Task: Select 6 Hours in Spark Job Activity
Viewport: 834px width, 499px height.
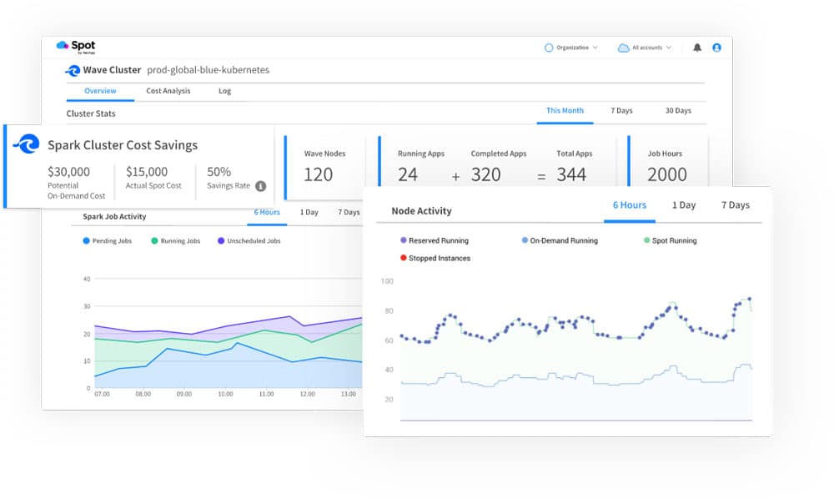Action: (x=267, y=212)
